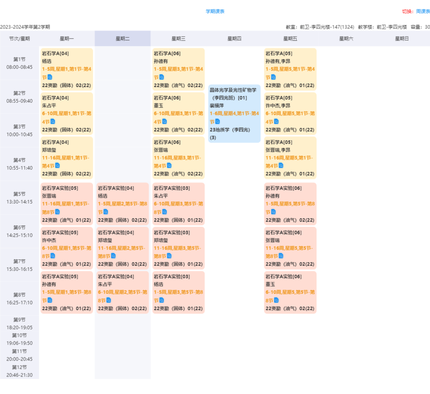This screenshot has width=430, height=394.
Task: Click detail icon in 许中杰's Monday 岩石学A实验[05] card
Action: click(x=53, y=256)
